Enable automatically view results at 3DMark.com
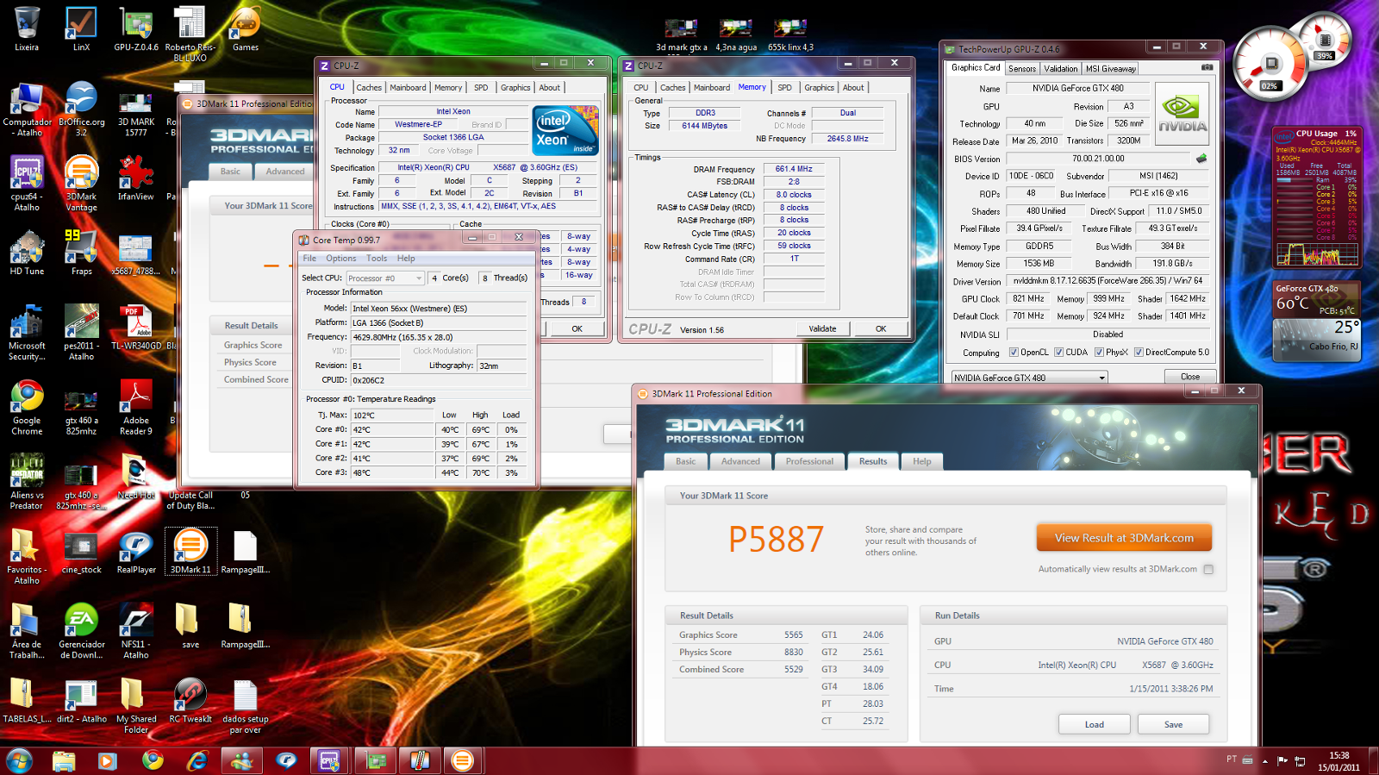Screen dimensions: 1379x775 tap(1208, 569)
